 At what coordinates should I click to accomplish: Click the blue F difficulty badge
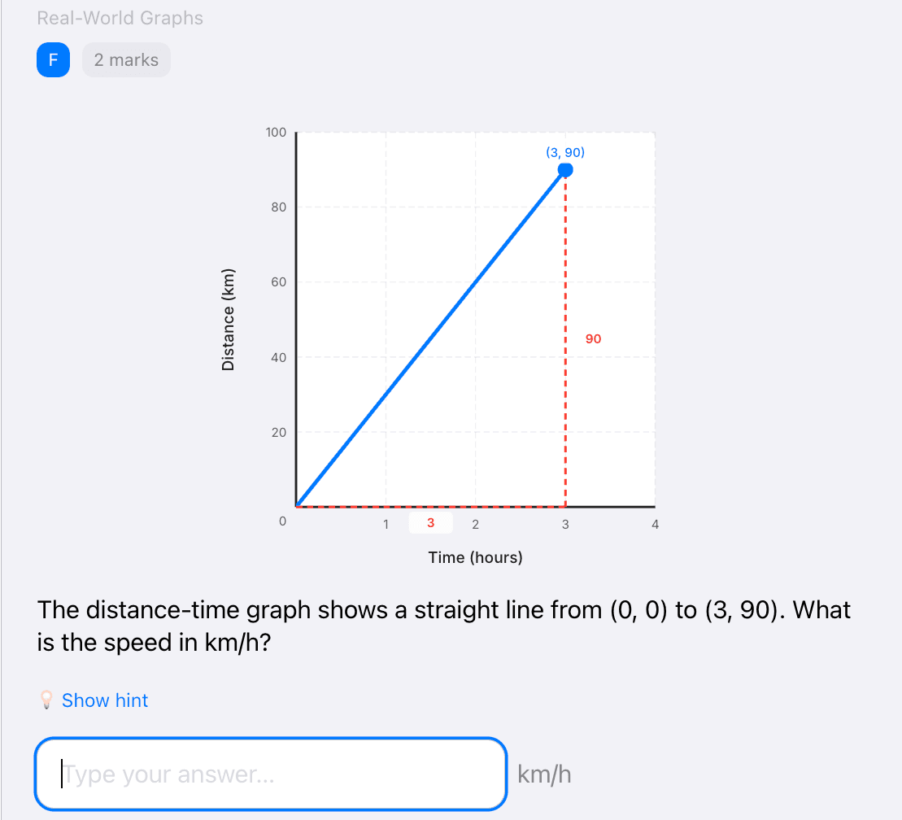[53, 59]
